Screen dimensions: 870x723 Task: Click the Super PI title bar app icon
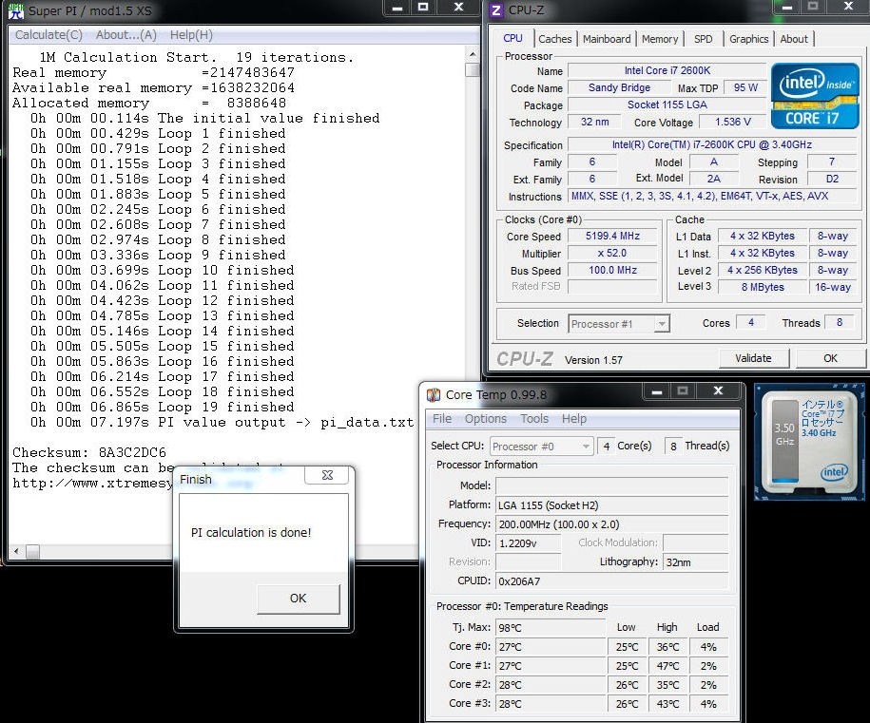16,10
